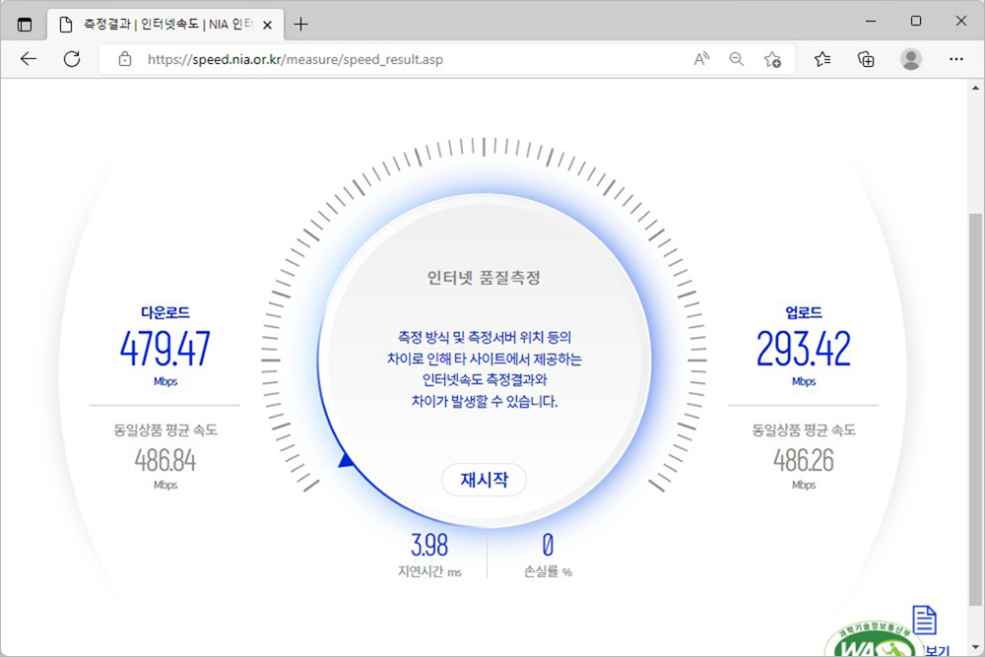The height and width of the screenshot is (657, 985).
Task: Open the Favorites list icon
Action: tap(822, 59)
